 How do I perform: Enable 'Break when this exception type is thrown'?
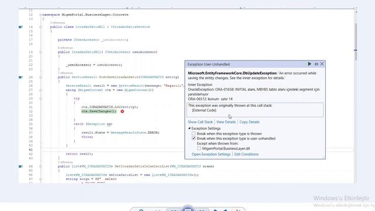click(194, 134)
